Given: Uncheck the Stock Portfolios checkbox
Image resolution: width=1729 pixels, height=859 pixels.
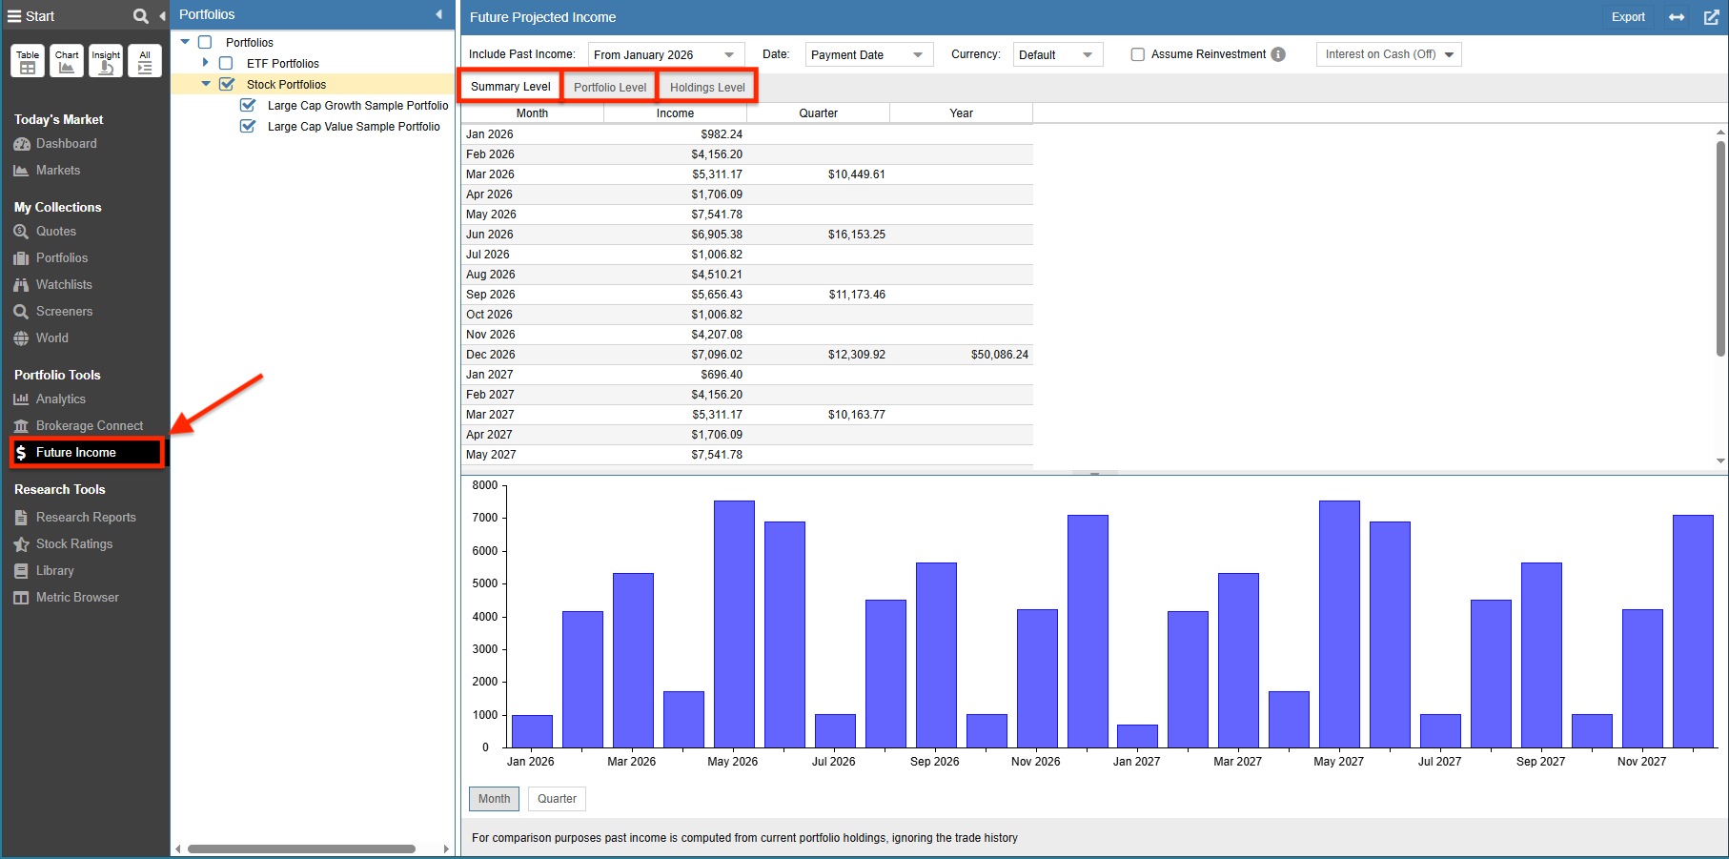Looking at the screenshot, I should [227, 84].
